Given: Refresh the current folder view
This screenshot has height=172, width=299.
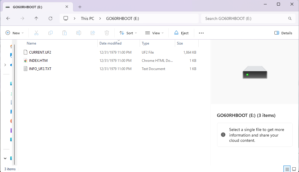Looking at the screenshot, I should tap(50, 18).
